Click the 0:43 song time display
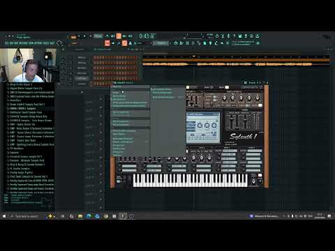Viewport: 335px width, 251px height. (x=147, y=36)
